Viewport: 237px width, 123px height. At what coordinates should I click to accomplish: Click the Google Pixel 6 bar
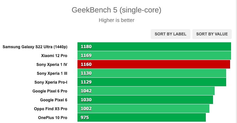(145, 100)
